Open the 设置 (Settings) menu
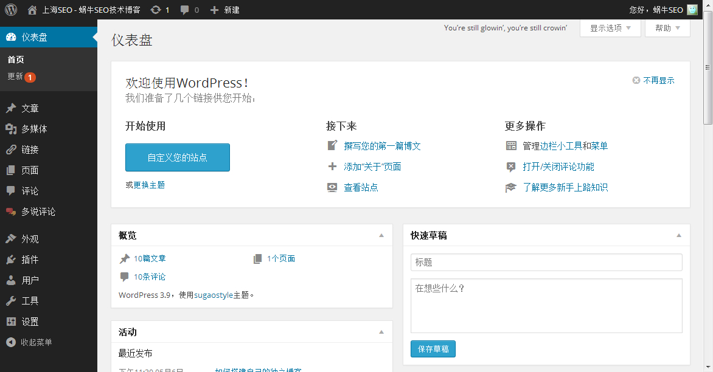This screenshot has height=372, width=713. click(30, 322)
